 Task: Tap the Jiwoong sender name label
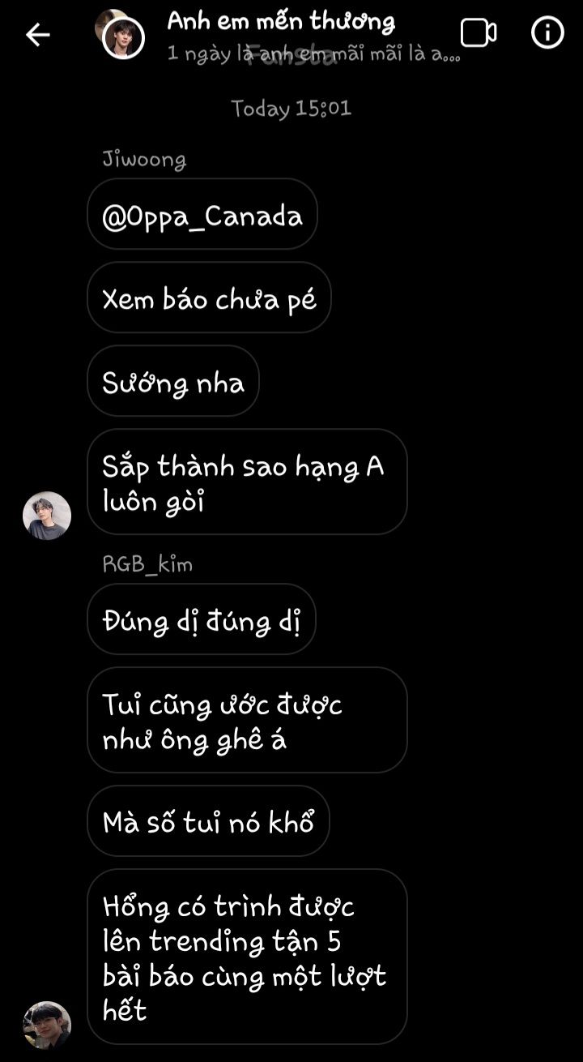[144, 160]
